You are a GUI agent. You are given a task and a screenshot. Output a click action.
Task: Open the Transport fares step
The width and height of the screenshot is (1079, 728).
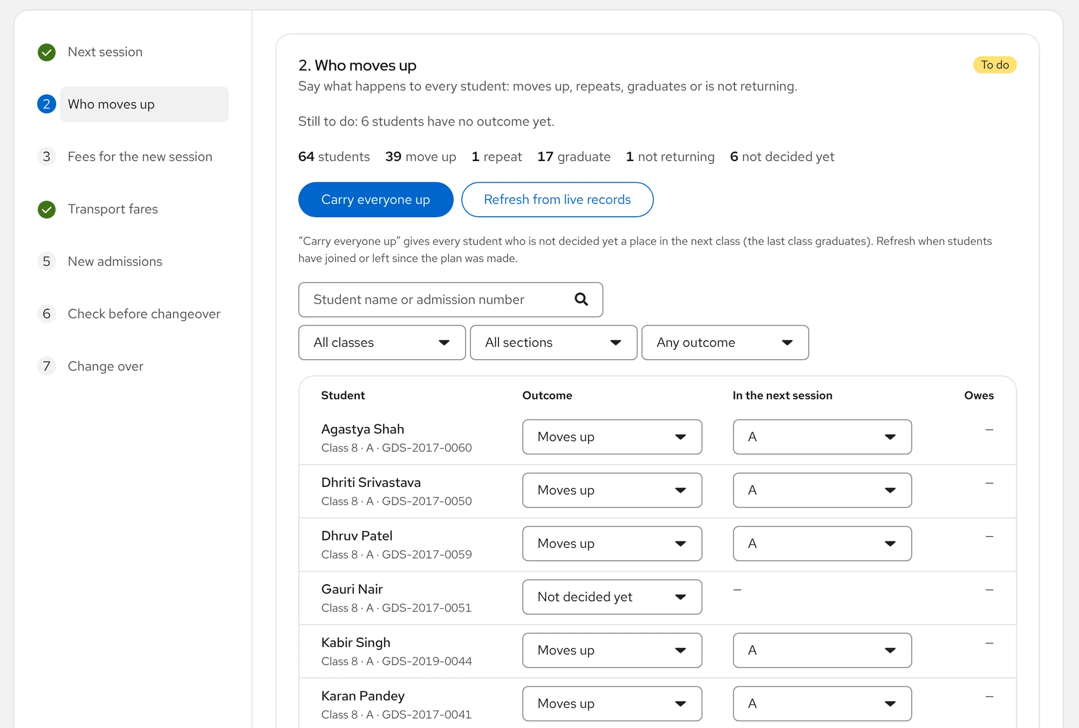[x=113, y=209]
